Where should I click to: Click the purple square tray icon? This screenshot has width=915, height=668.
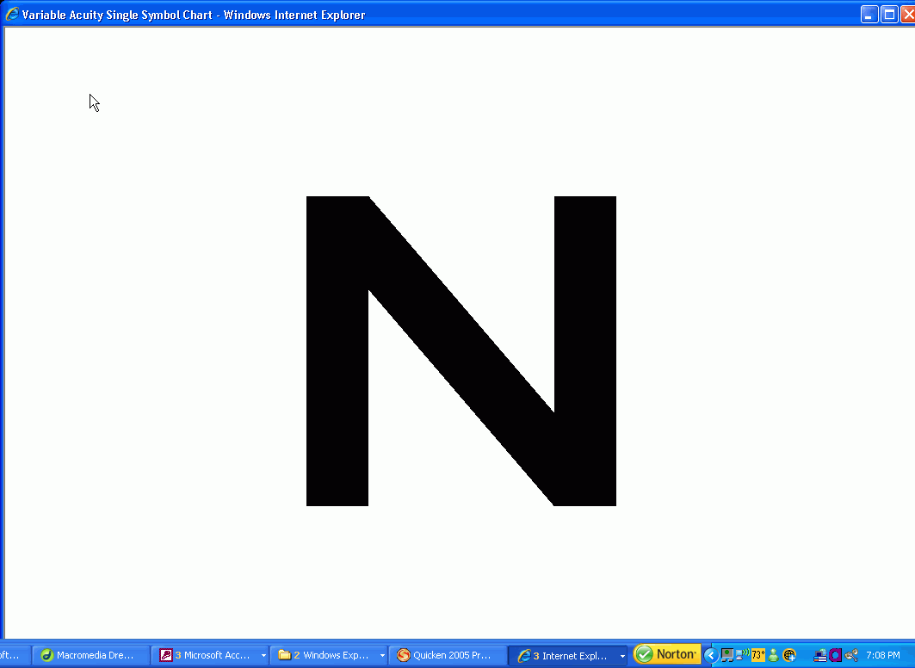[835, 655]
